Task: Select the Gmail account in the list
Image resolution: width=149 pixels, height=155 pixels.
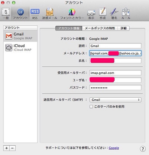Action: (x=20, y=36)
